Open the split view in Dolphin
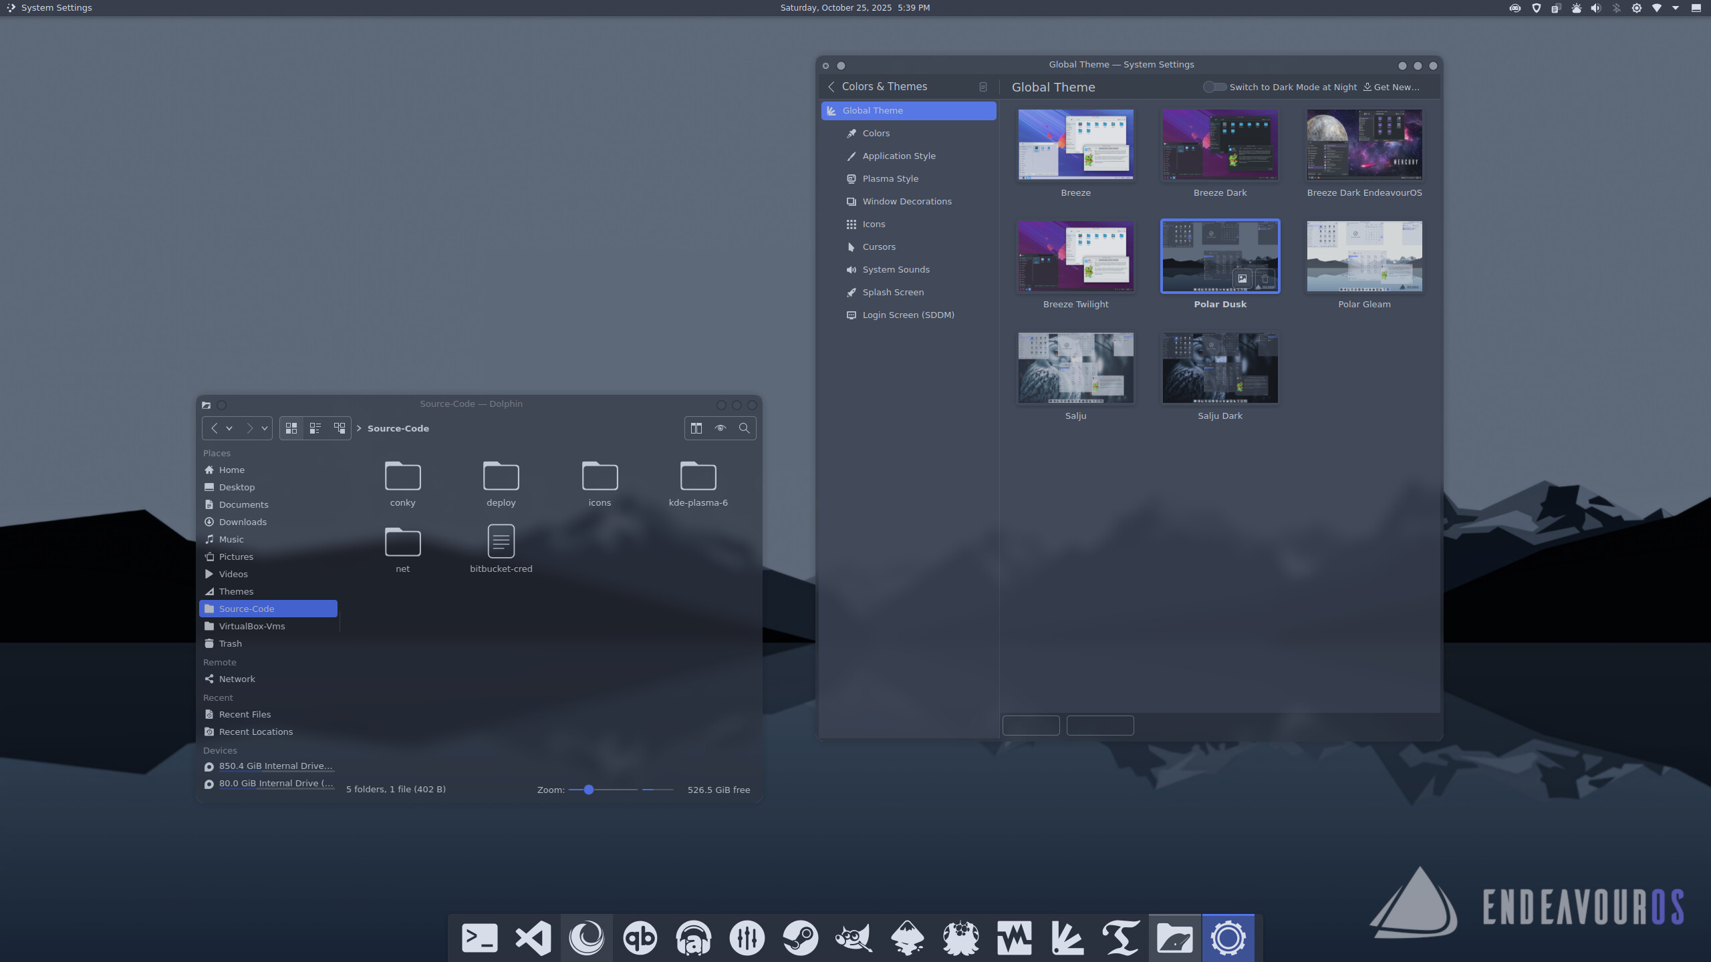The height and width of the screenshot is (962, 1711). (x=696, y=428)
